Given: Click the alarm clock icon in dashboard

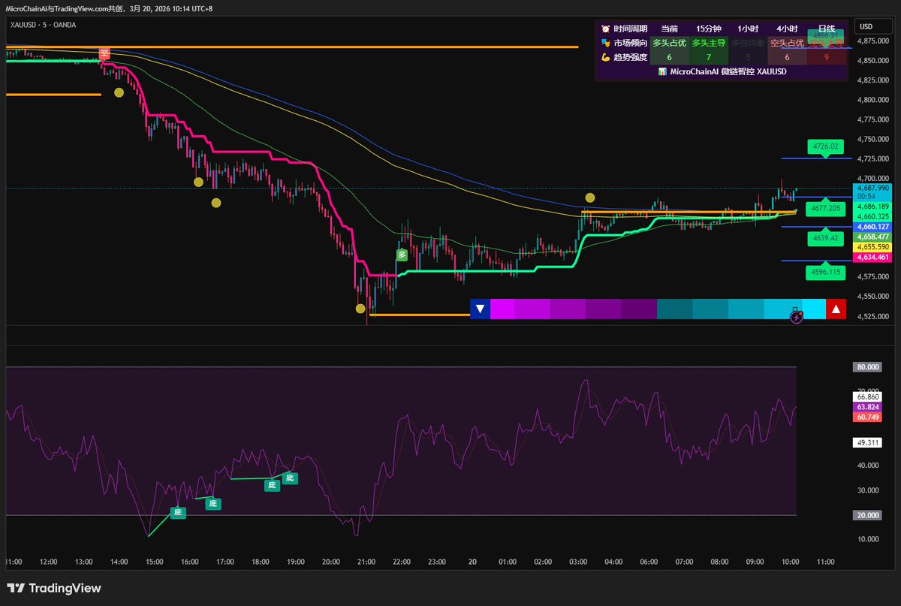Looking at the screenshot, I should [x=605, y=29].
